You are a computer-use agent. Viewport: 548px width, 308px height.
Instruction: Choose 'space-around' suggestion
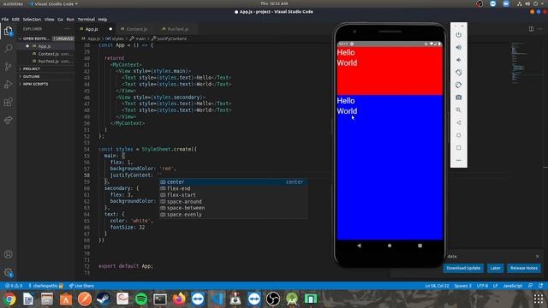233,202
